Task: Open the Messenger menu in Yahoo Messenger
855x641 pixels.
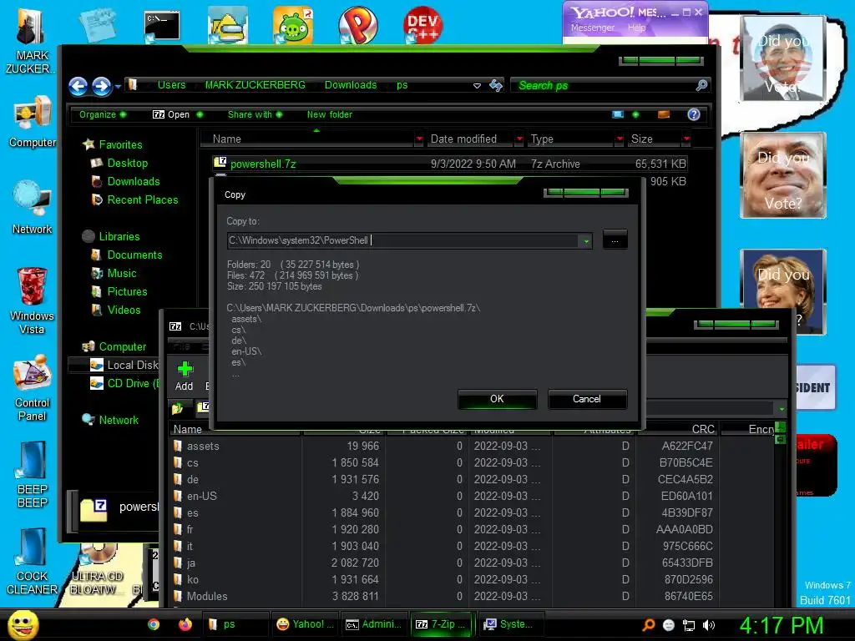Action: 593,28
